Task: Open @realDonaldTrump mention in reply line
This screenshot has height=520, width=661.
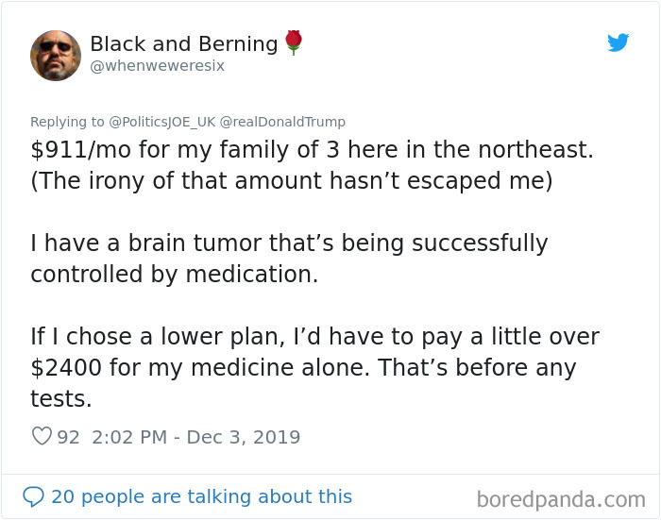Action: pyautogui.click(x=282, y=122)
